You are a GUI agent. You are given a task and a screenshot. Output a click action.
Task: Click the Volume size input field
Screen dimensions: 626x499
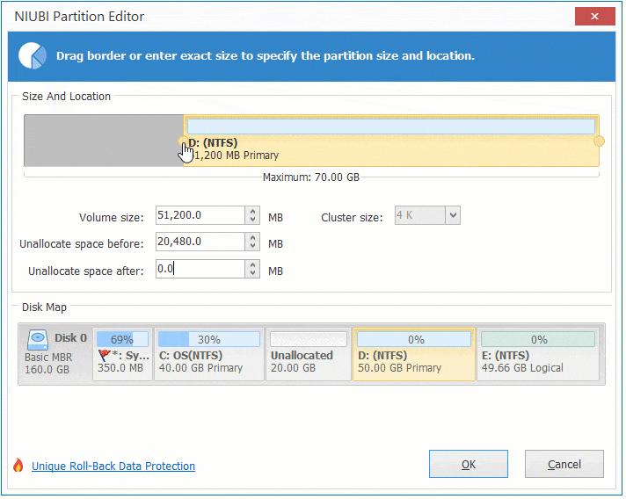tap(199, 215)
